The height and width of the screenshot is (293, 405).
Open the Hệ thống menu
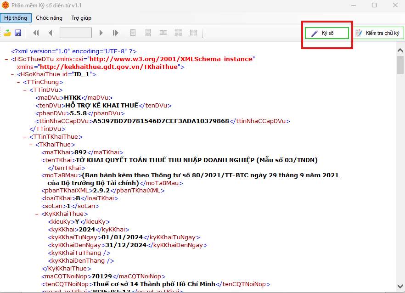coord(16,18)
